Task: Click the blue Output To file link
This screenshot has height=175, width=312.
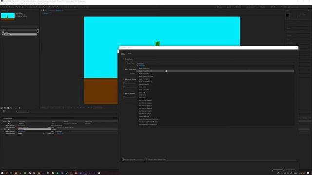Action: (x=60, y=133)
